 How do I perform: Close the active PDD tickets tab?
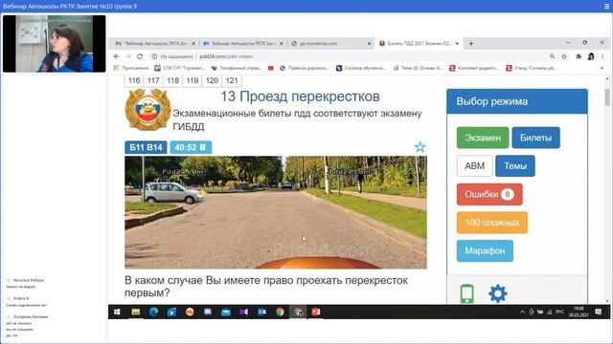click(x=457, y=44)
